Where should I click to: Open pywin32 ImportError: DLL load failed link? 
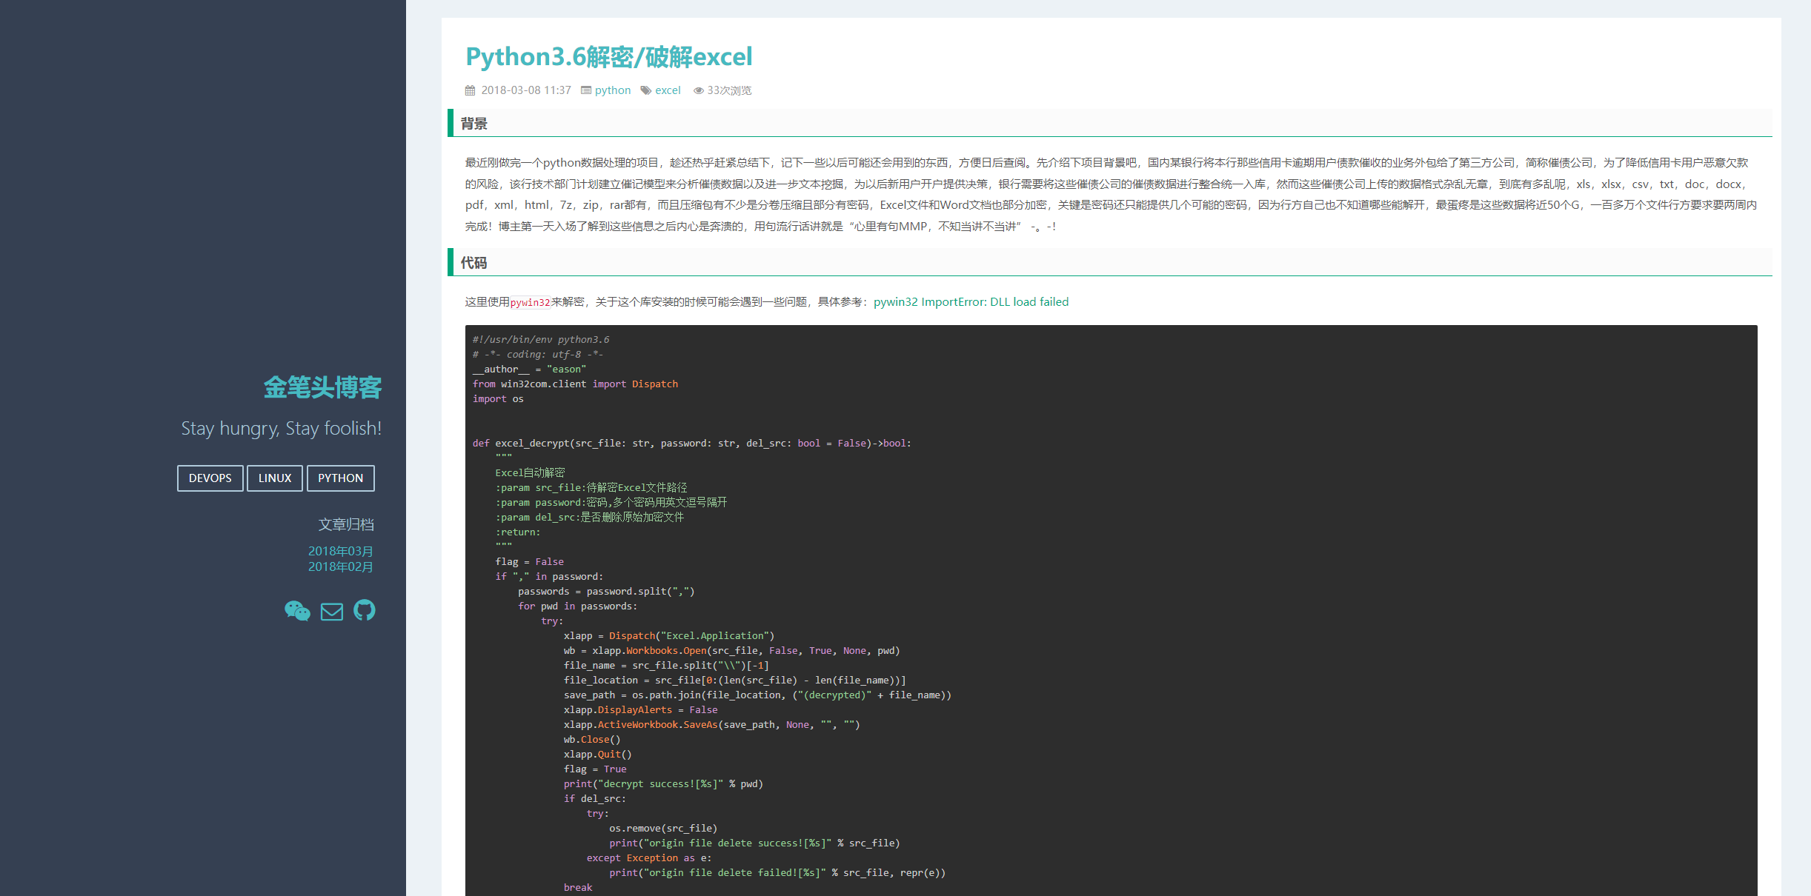tap(971, 302)
